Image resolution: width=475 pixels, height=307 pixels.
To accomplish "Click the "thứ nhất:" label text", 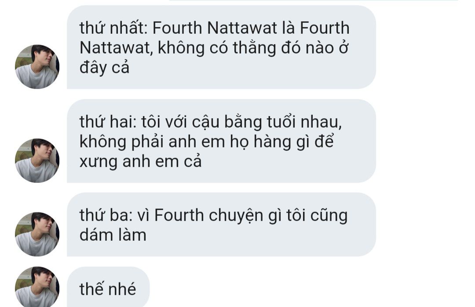I will tap(113, 28).
